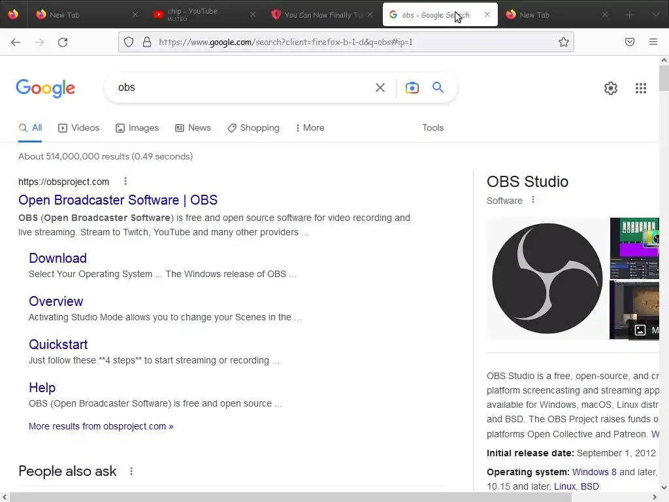Viewport: 669px width, 502px height.
Task: Open a new tab with plus button
Action: tap(629, 15)
